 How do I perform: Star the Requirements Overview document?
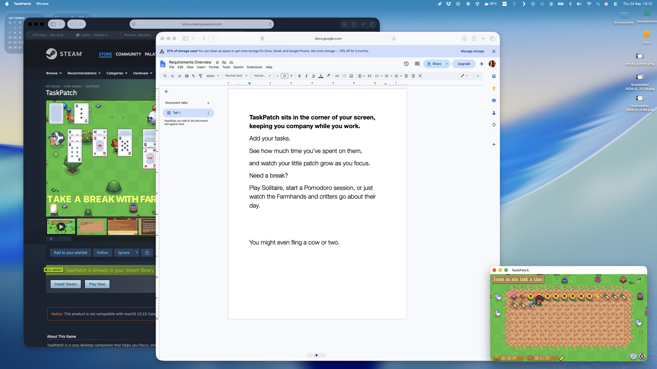217,62
